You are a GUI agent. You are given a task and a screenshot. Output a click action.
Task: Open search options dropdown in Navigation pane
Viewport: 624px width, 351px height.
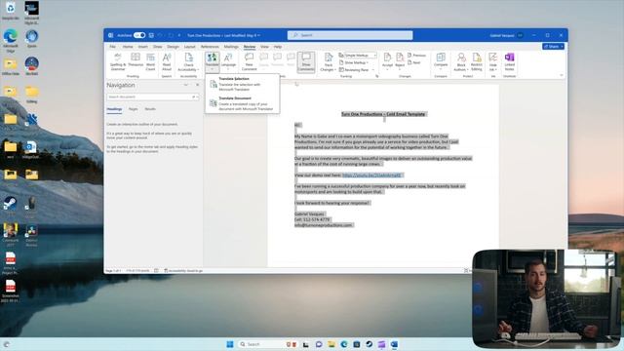(x=197, y=97)
